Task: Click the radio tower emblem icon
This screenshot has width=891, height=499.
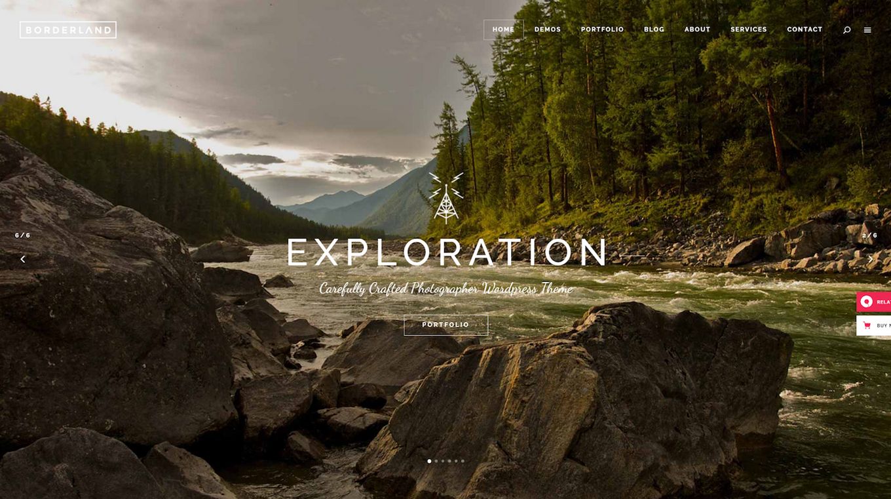Action: 446,197
